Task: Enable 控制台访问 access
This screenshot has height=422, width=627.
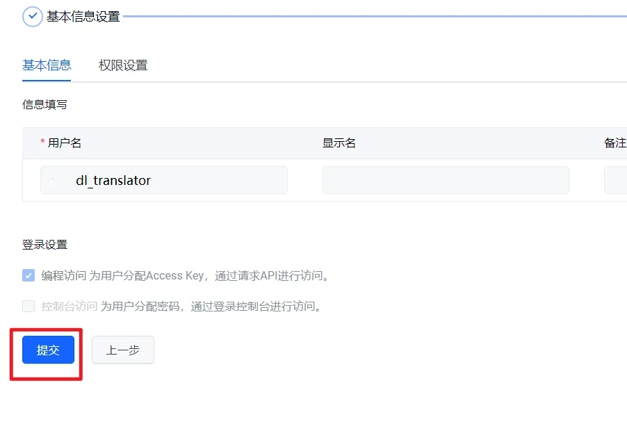Action: click(28, 305)
